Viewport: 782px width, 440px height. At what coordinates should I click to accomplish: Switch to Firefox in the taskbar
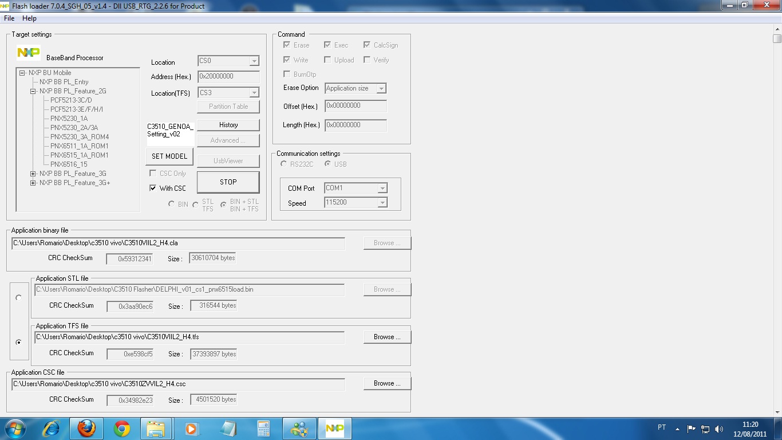[x=86, y=429]
